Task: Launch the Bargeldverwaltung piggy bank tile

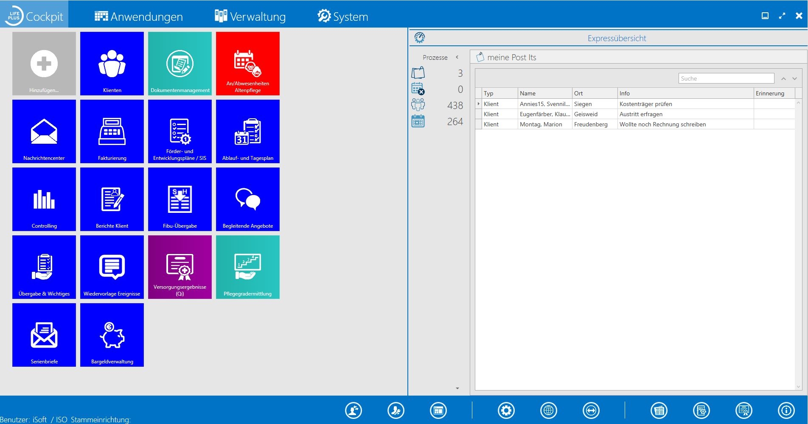Action: click(x=112, y=335)
